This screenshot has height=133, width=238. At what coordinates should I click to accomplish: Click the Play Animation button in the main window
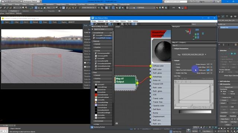pyautogui.click(x=222, y=128)
